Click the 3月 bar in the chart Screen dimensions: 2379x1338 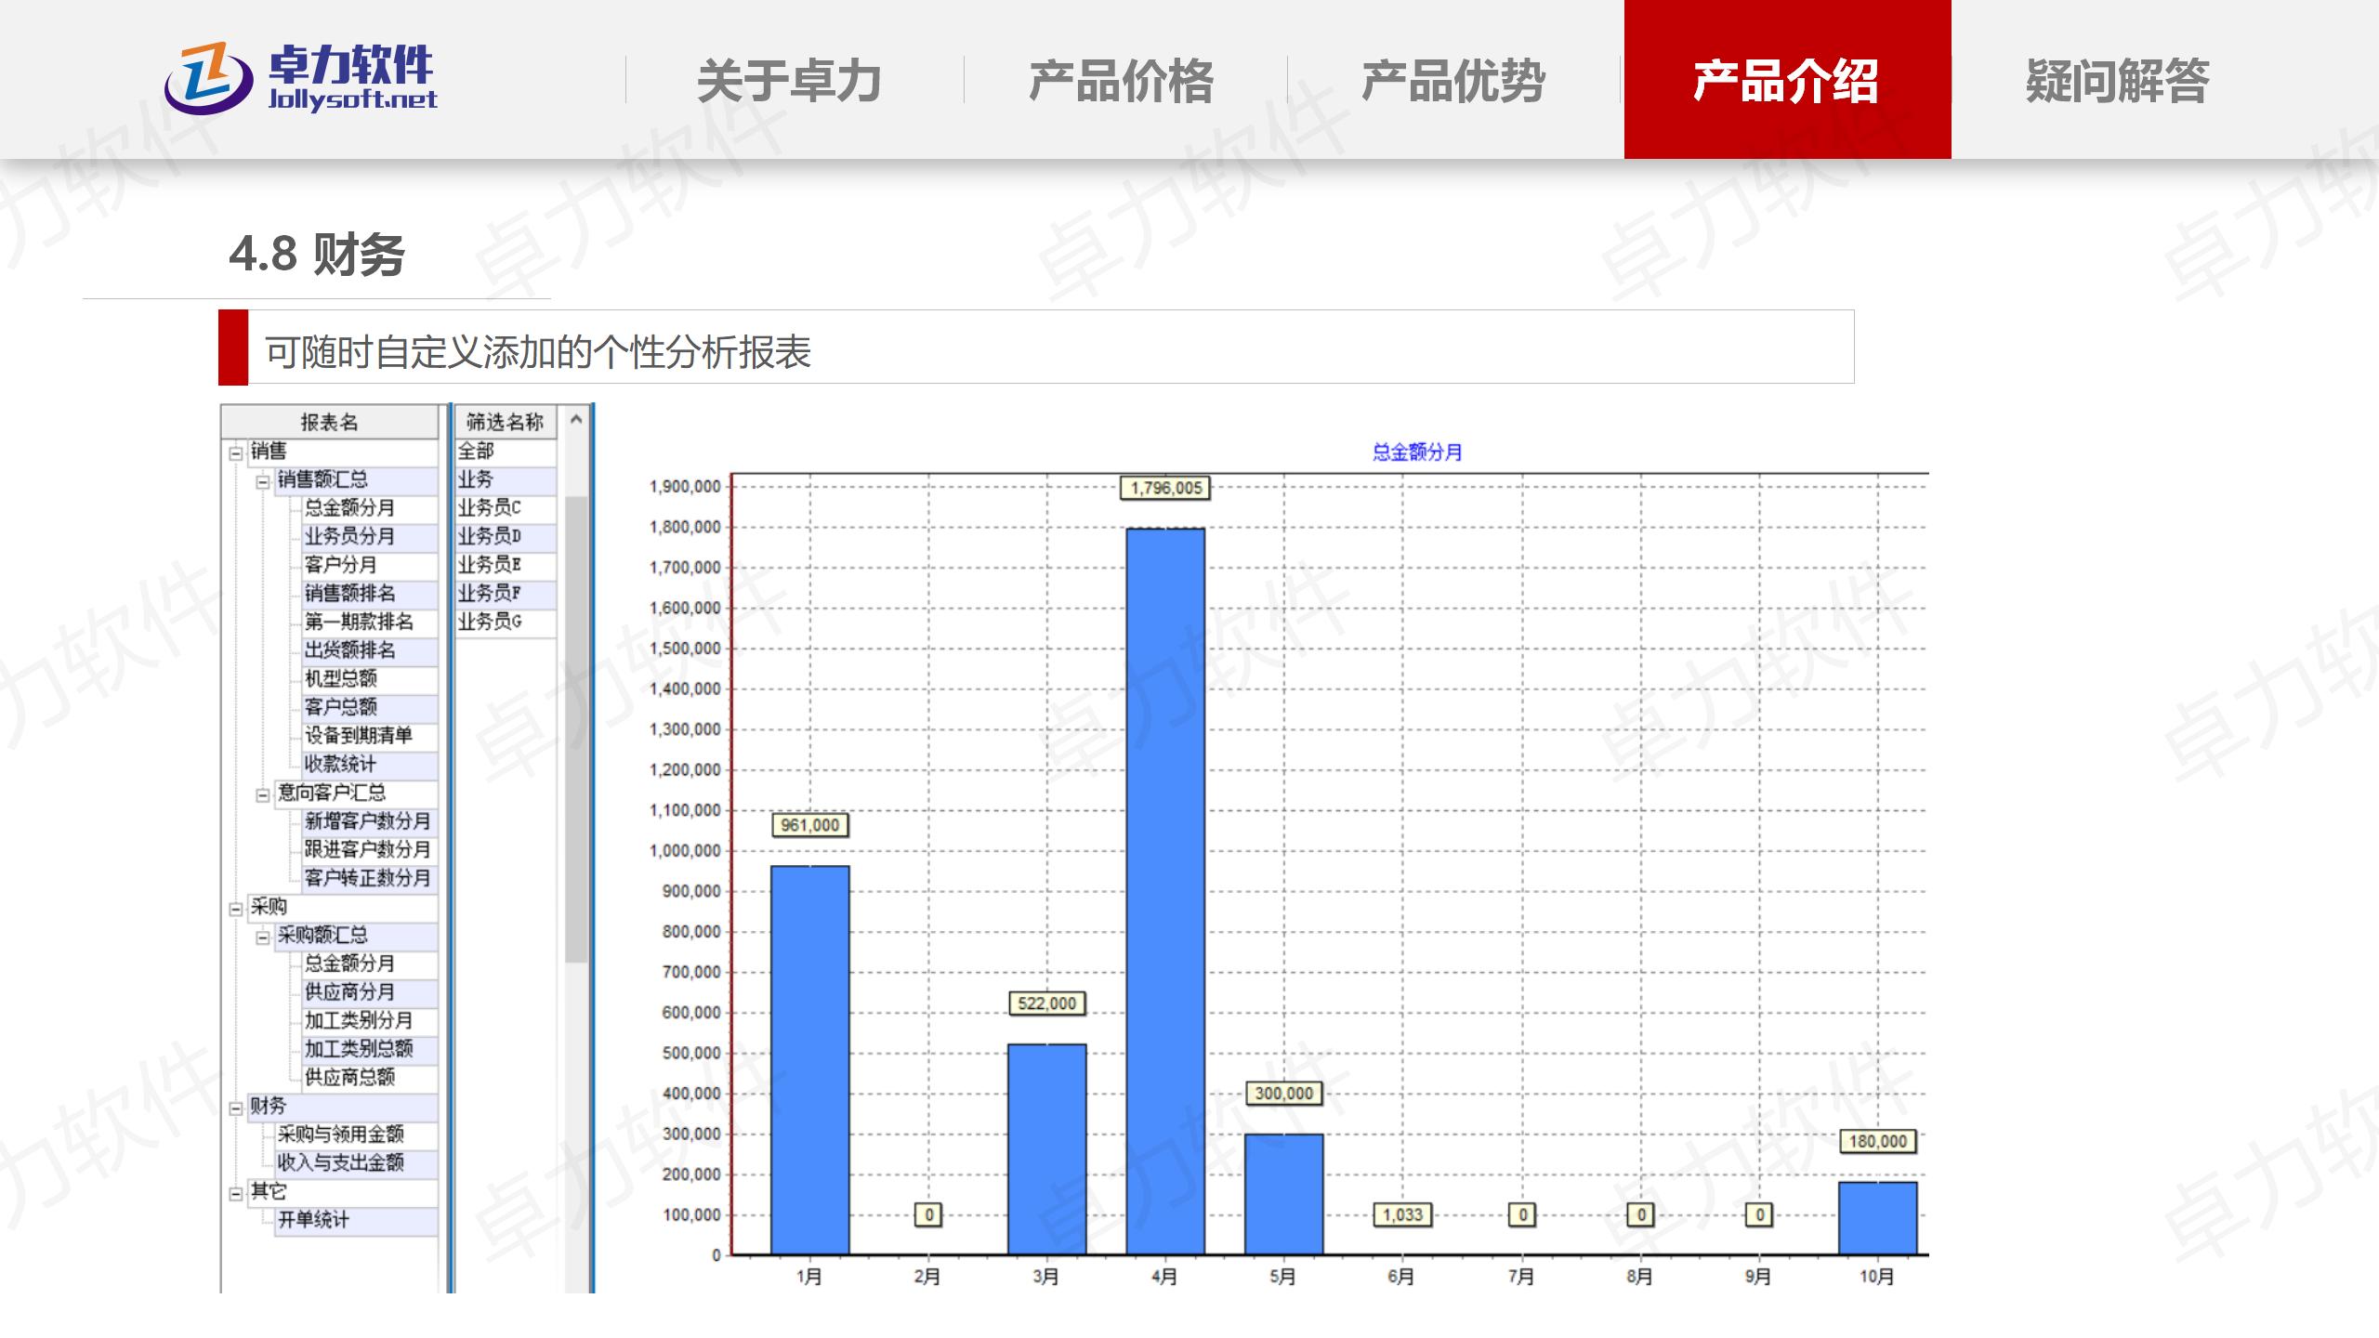tap(1047, 1149)
